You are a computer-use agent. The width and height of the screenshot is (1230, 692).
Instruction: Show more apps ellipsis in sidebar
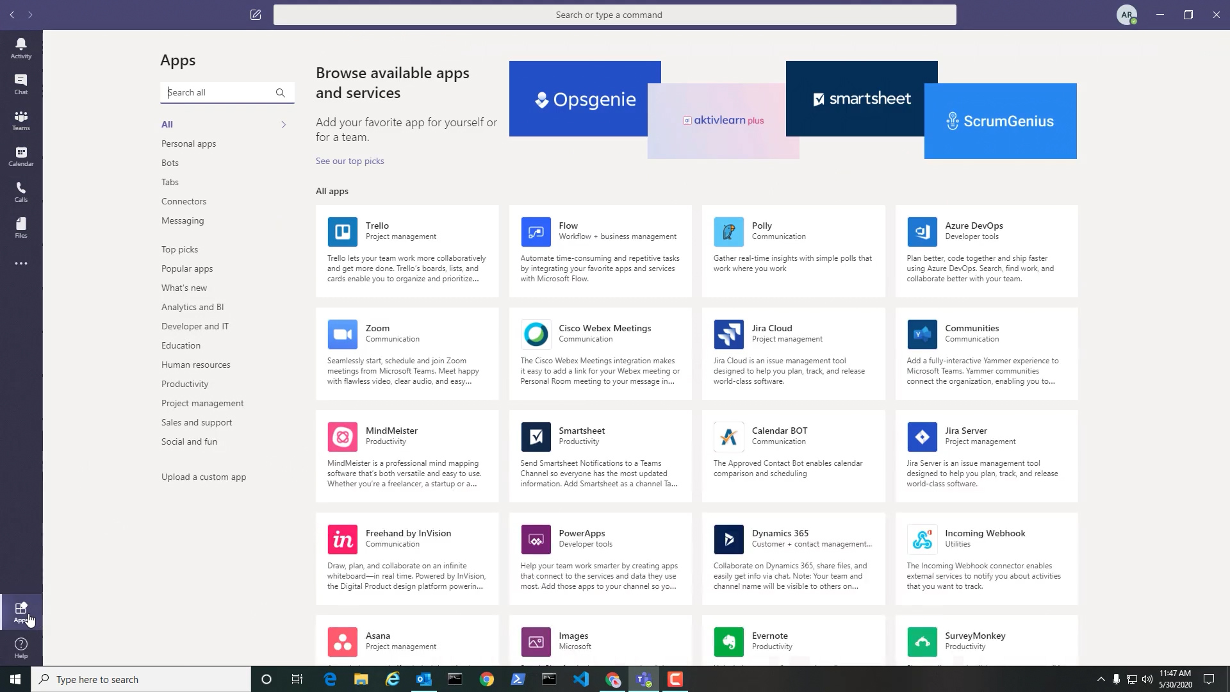point(21,263)
